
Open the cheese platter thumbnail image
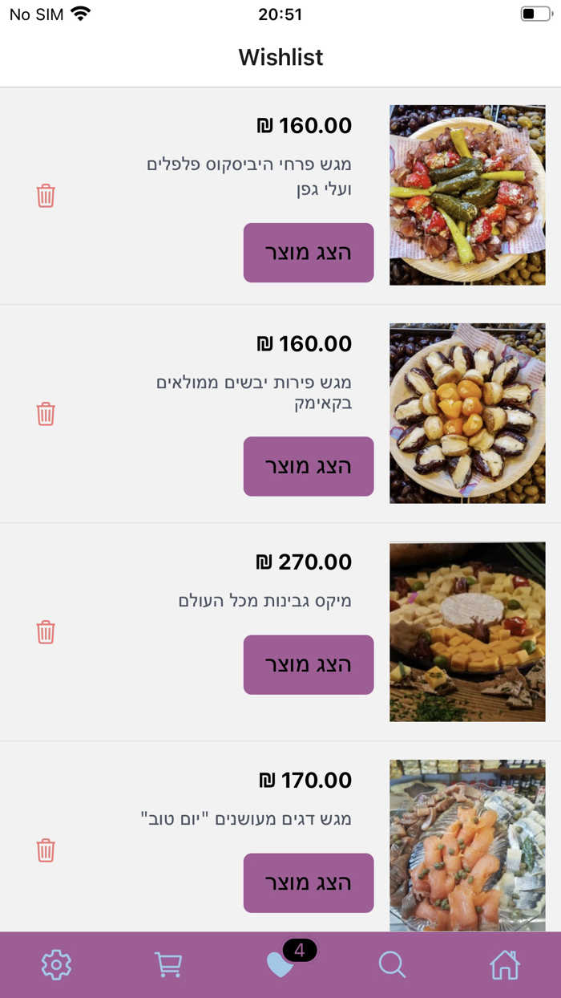tap(467, 631)
